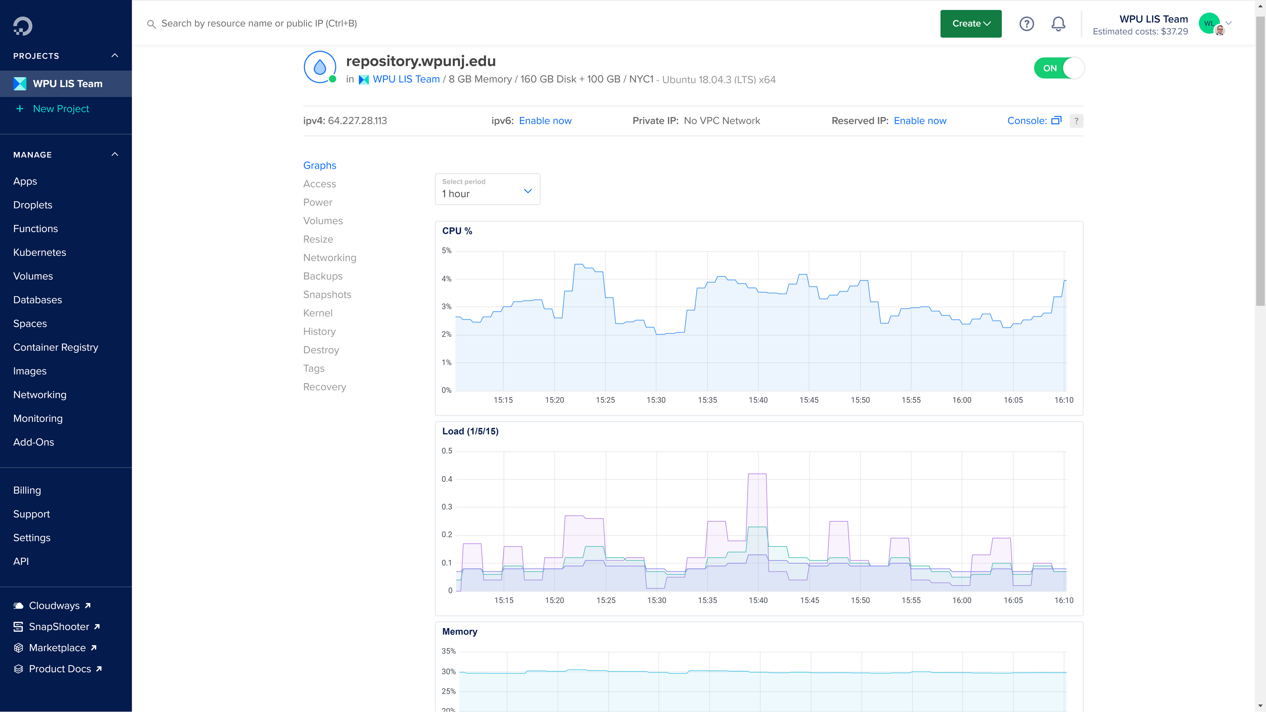
Task: Open the Snapshots droplet tab
Action: 327,294
